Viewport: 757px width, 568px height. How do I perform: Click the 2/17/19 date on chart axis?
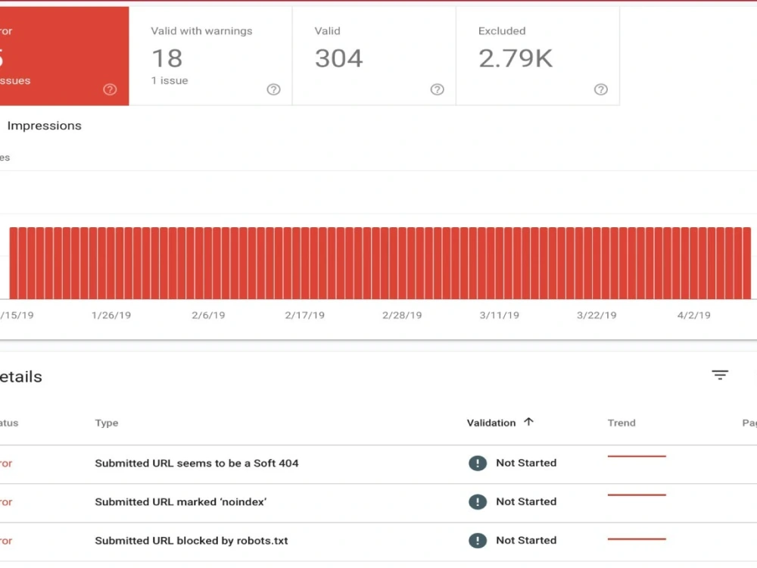pyautogui.click(x=304, y=315)
